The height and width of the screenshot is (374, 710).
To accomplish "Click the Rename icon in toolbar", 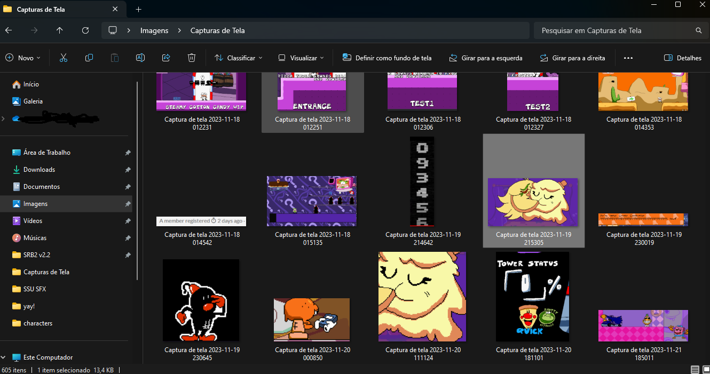I will tap(140, 58).
